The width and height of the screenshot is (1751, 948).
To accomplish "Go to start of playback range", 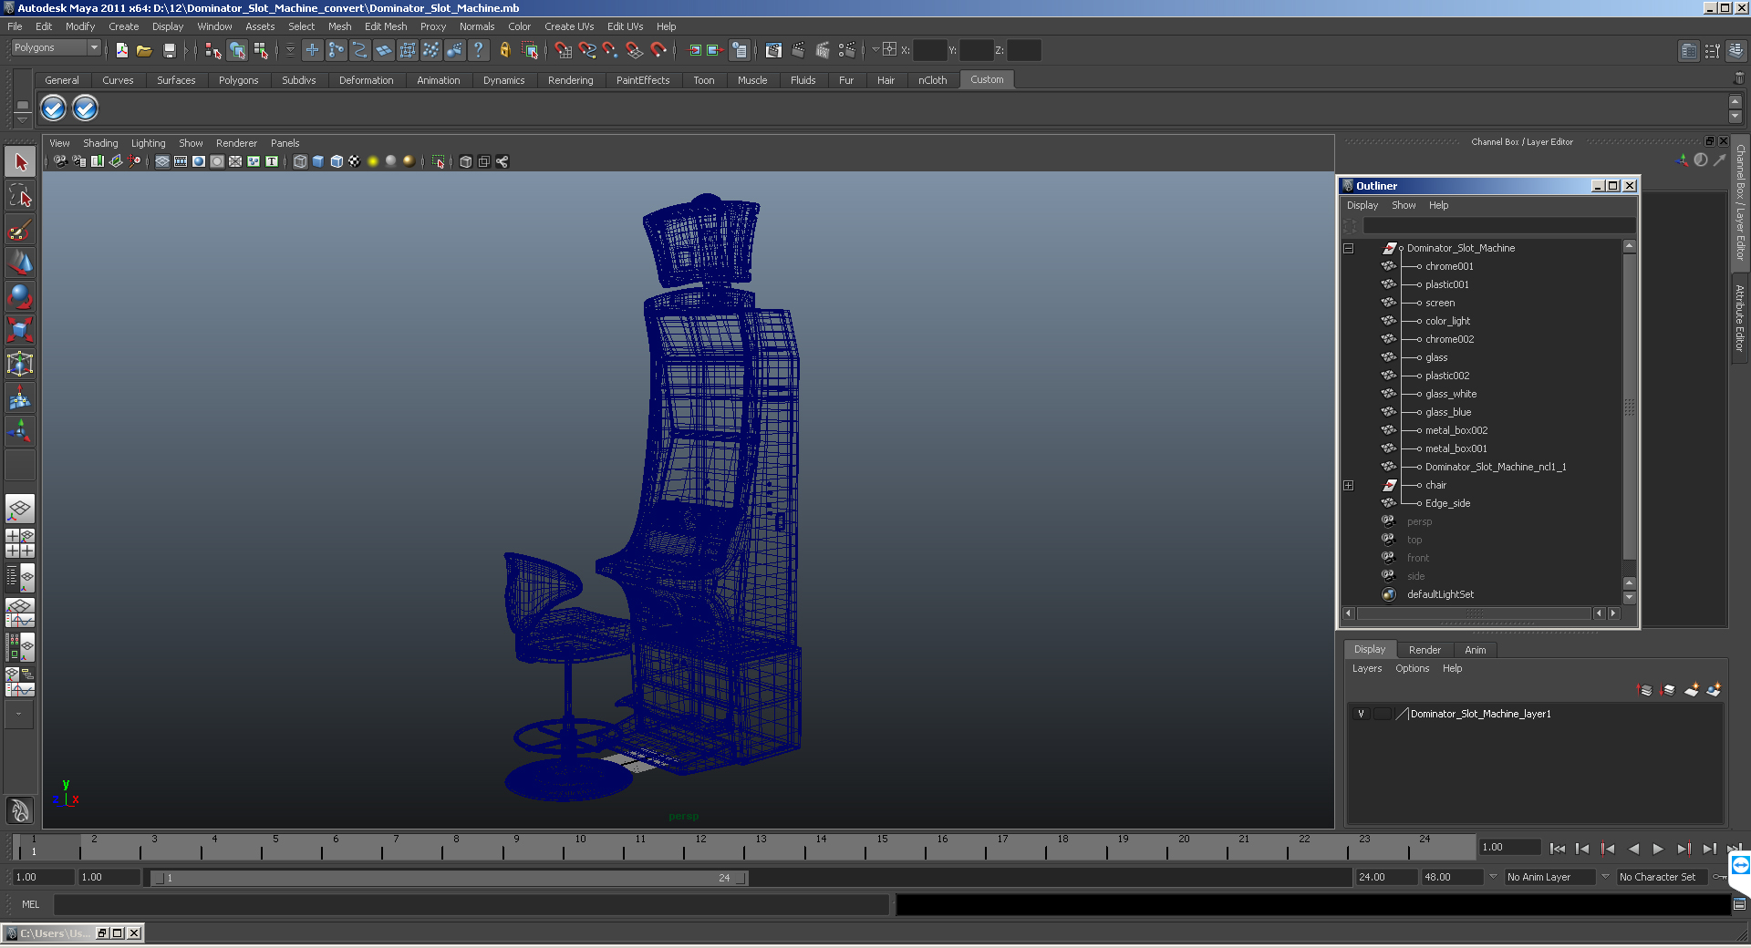I will pyautogui.click(x=1557, y=849).
